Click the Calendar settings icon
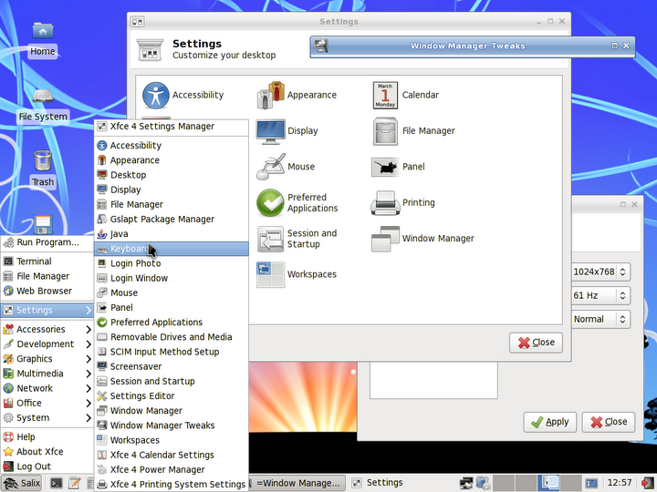Image resolution: width=657 pixels, height=492 pixels. coord(386,95)
